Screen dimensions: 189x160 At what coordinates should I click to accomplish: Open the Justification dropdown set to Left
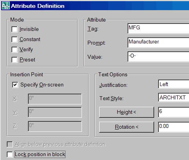pos(174,84)
